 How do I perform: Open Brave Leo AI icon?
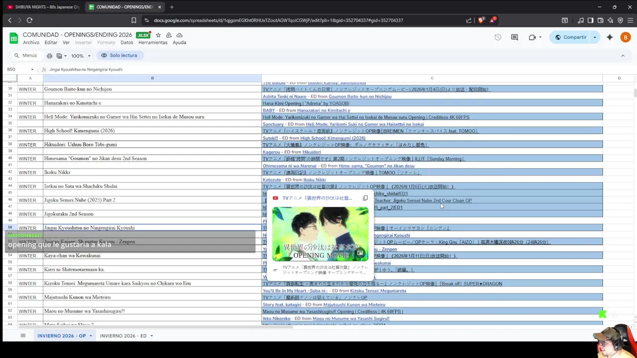[611, 20]
